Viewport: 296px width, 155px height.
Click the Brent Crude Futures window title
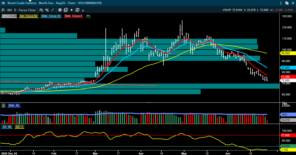(x=55, y=3)
